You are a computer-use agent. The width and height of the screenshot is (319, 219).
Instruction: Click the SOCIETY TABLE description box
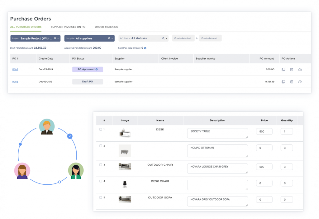[x=217, y=133]
